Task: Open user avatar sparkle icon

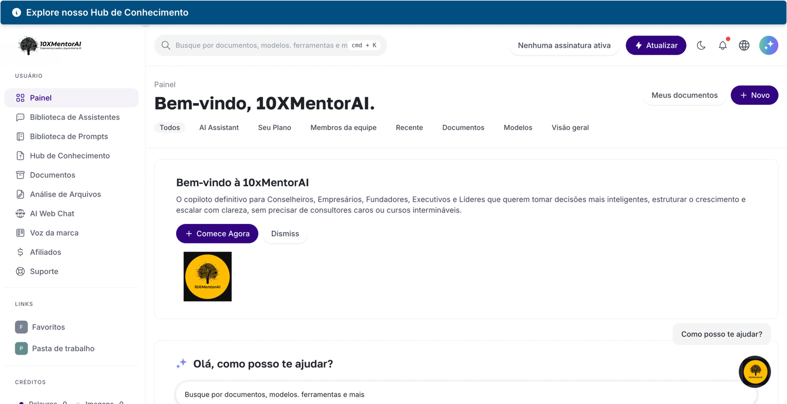Action: point(768,45)
